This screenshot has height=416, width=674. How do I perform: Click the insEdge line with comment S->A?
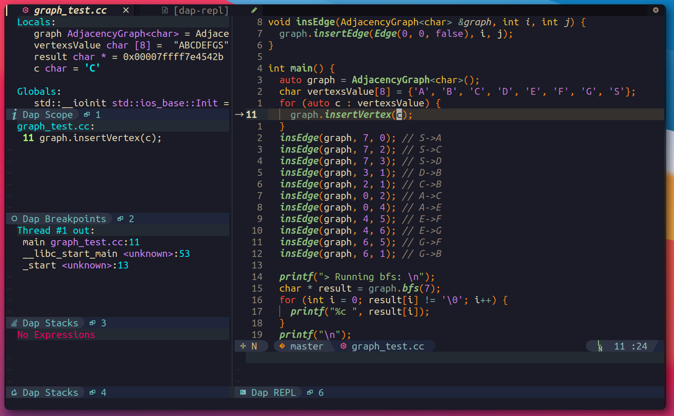point(360,138)
